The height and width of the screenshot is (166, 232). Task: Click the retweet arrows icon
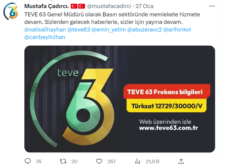point(63,161)
